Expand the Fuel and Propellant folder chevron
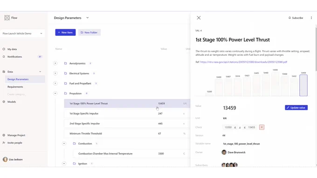The height and width of the screenshot is (178, 317). 55,83
